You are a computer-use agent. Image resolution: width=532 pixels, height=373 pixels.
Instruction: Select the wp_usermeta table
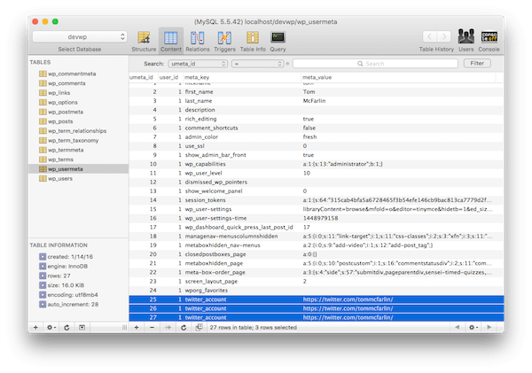[78, 169]
